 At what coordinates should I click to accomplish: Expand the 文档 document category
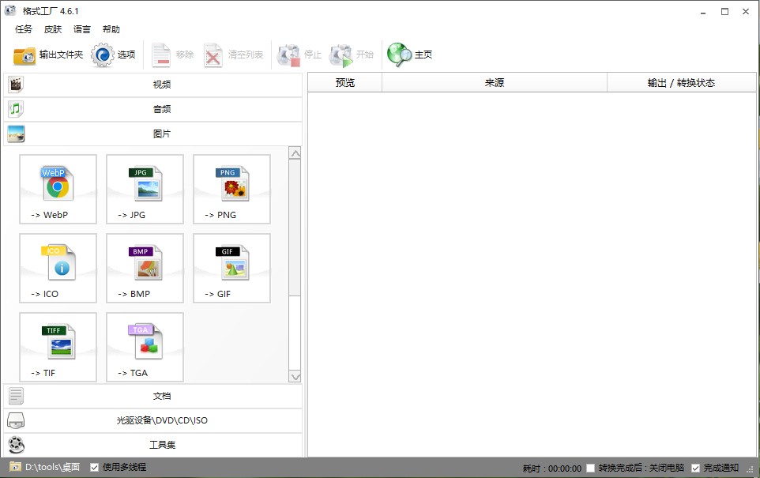pyautogui.click(x=152, y=396)
